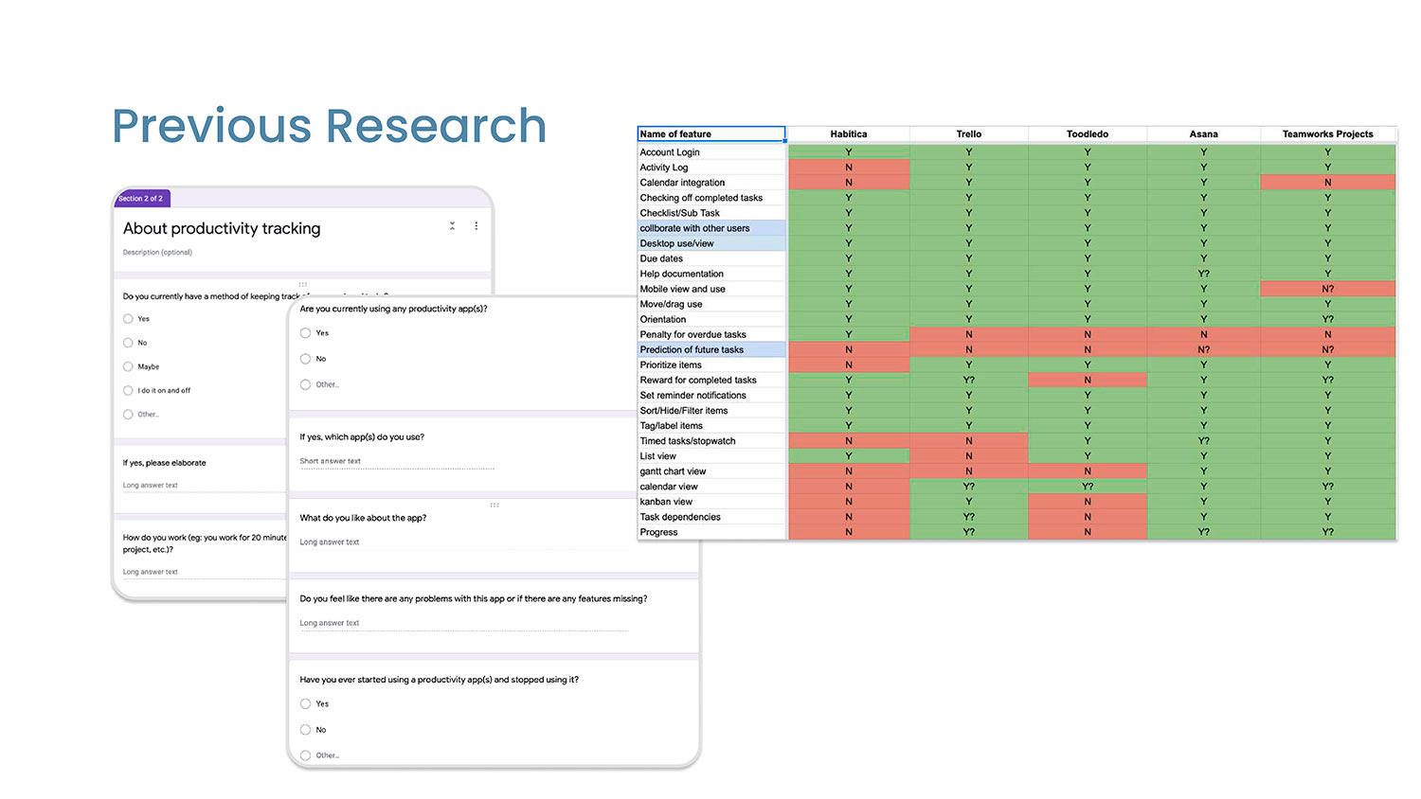Pick 'No' for started and stopped using apps
The width and height of the screenshot is (1421, 799).
(x=305, y=730)
